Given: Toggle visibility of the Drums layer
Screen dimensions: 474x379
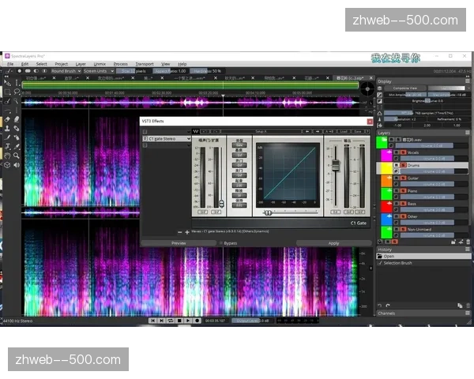Looking at the screenshot, I should click(396, 165).
